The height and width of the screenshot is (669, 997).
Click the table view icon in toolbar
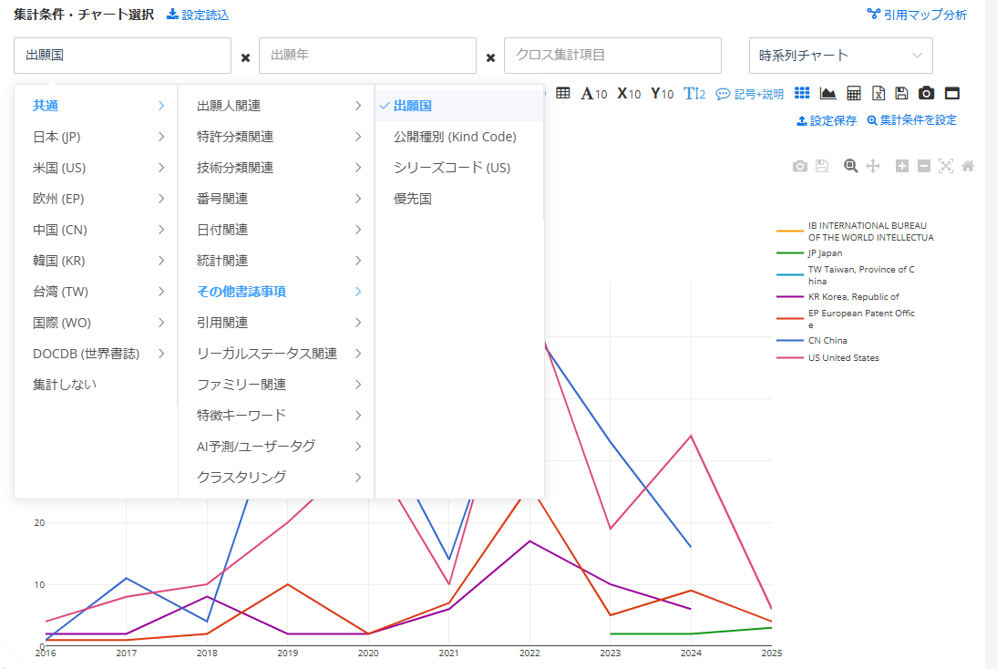563,93
